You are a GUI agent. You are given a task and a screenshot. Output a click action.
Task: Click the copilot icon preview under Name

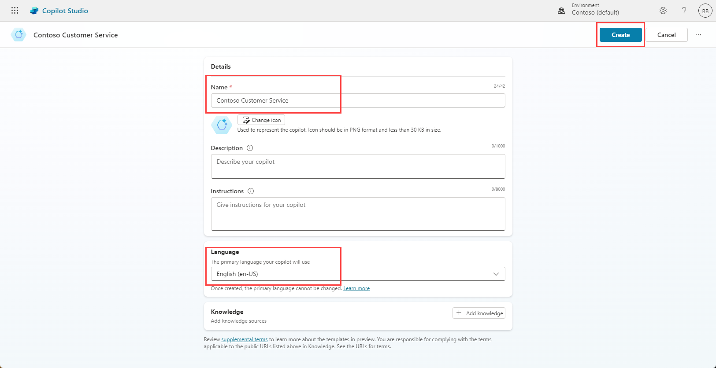coord(222,125)
